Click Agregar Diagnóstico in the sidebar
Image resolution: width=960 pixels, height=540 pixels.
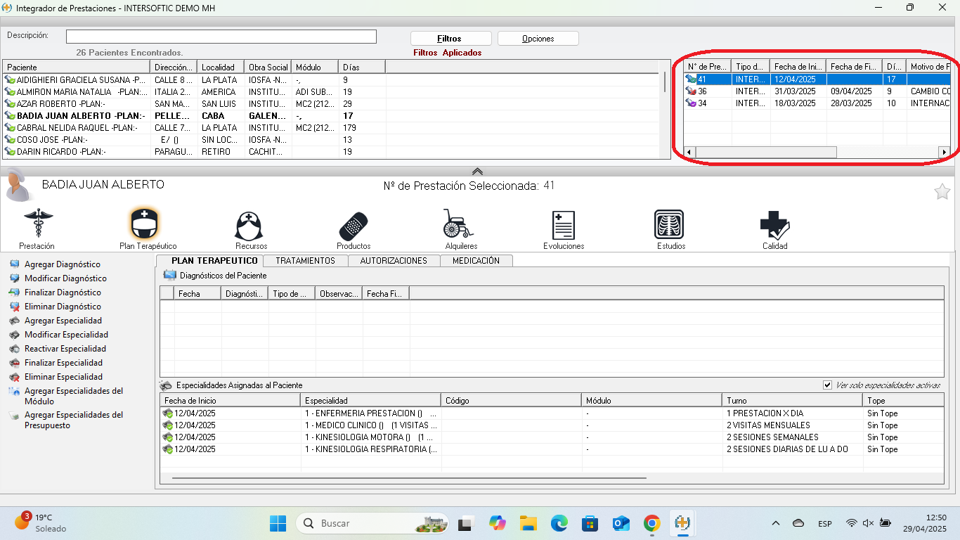click(62, 264)
